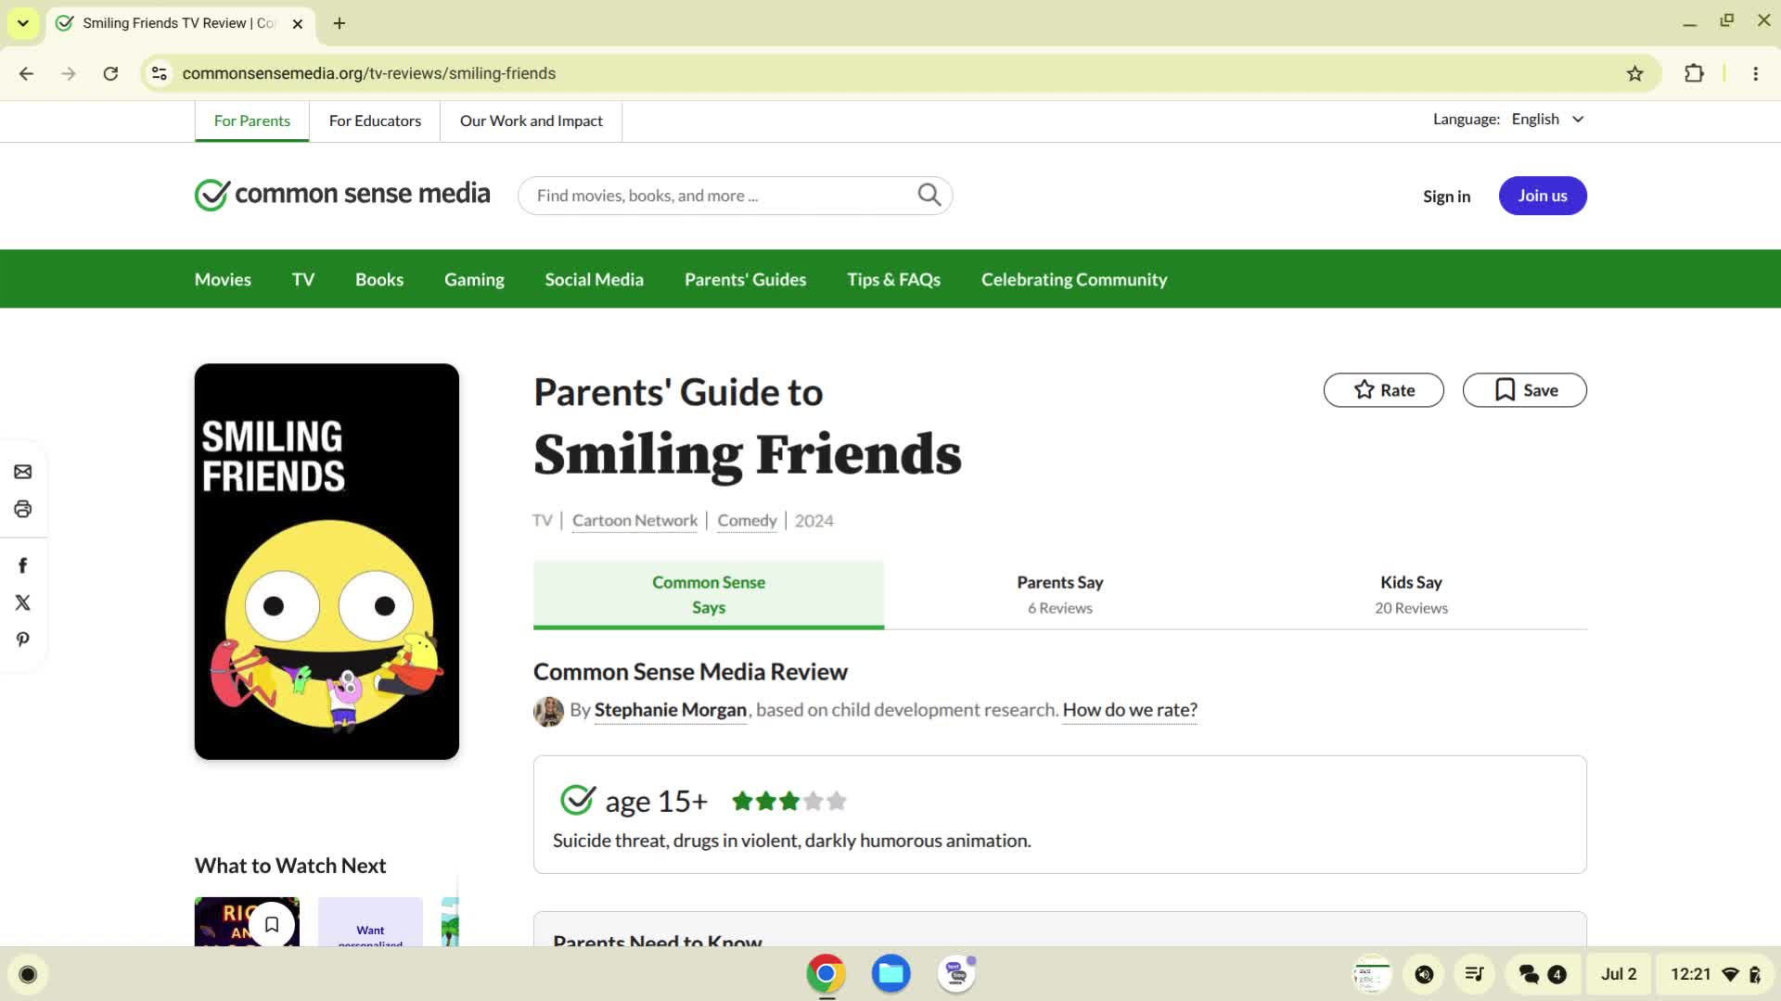Open the chat app on the shelf

tap(956, 973)
